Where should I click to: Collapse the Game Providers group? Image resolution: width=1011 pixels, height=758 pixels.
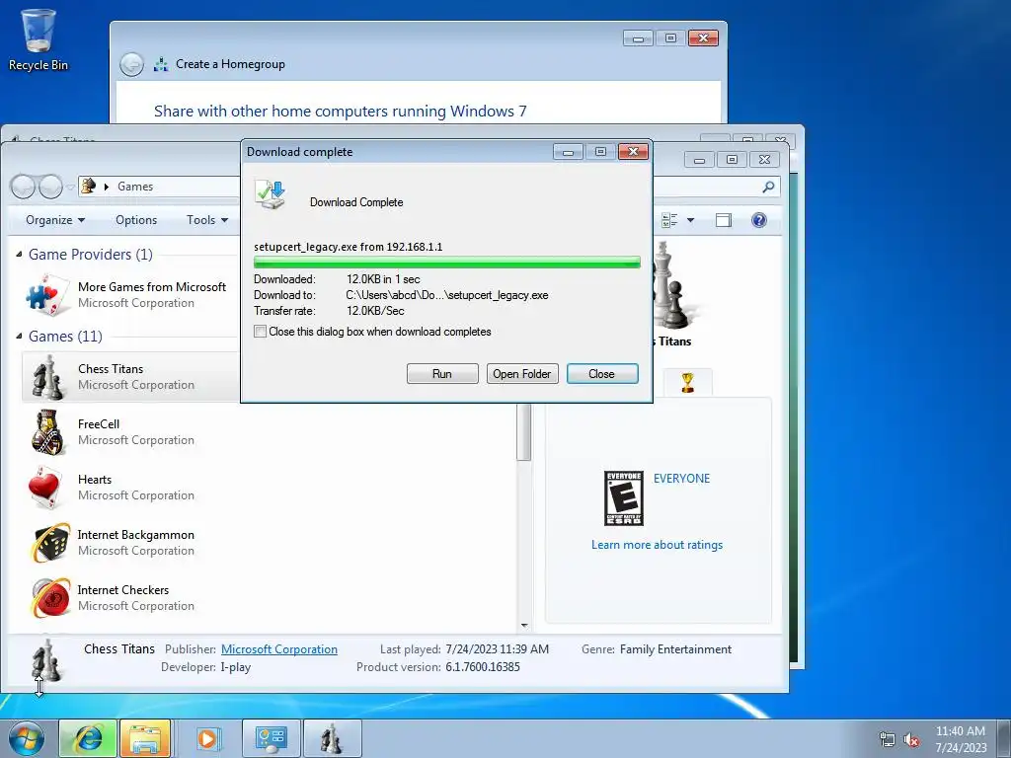19,255
